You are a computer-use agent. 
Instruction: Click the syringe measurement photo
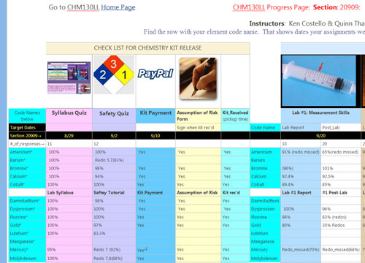(x=318, y=81)
